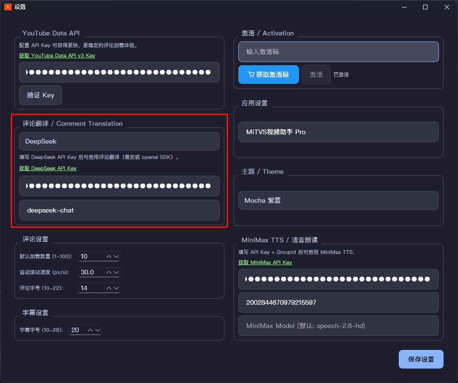Expand the 评论字号 value dropdown arrow
The image size is (458, 383).
click(116, 288)
